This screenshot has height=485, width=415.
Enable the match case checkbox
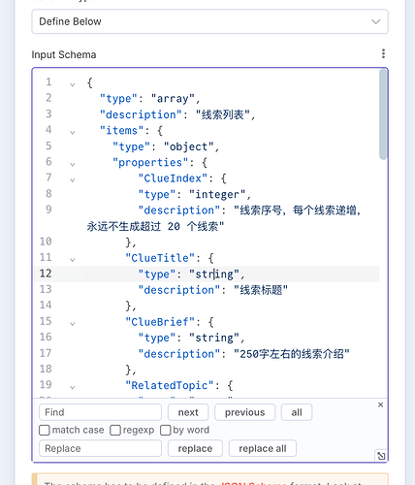[45, 431]
